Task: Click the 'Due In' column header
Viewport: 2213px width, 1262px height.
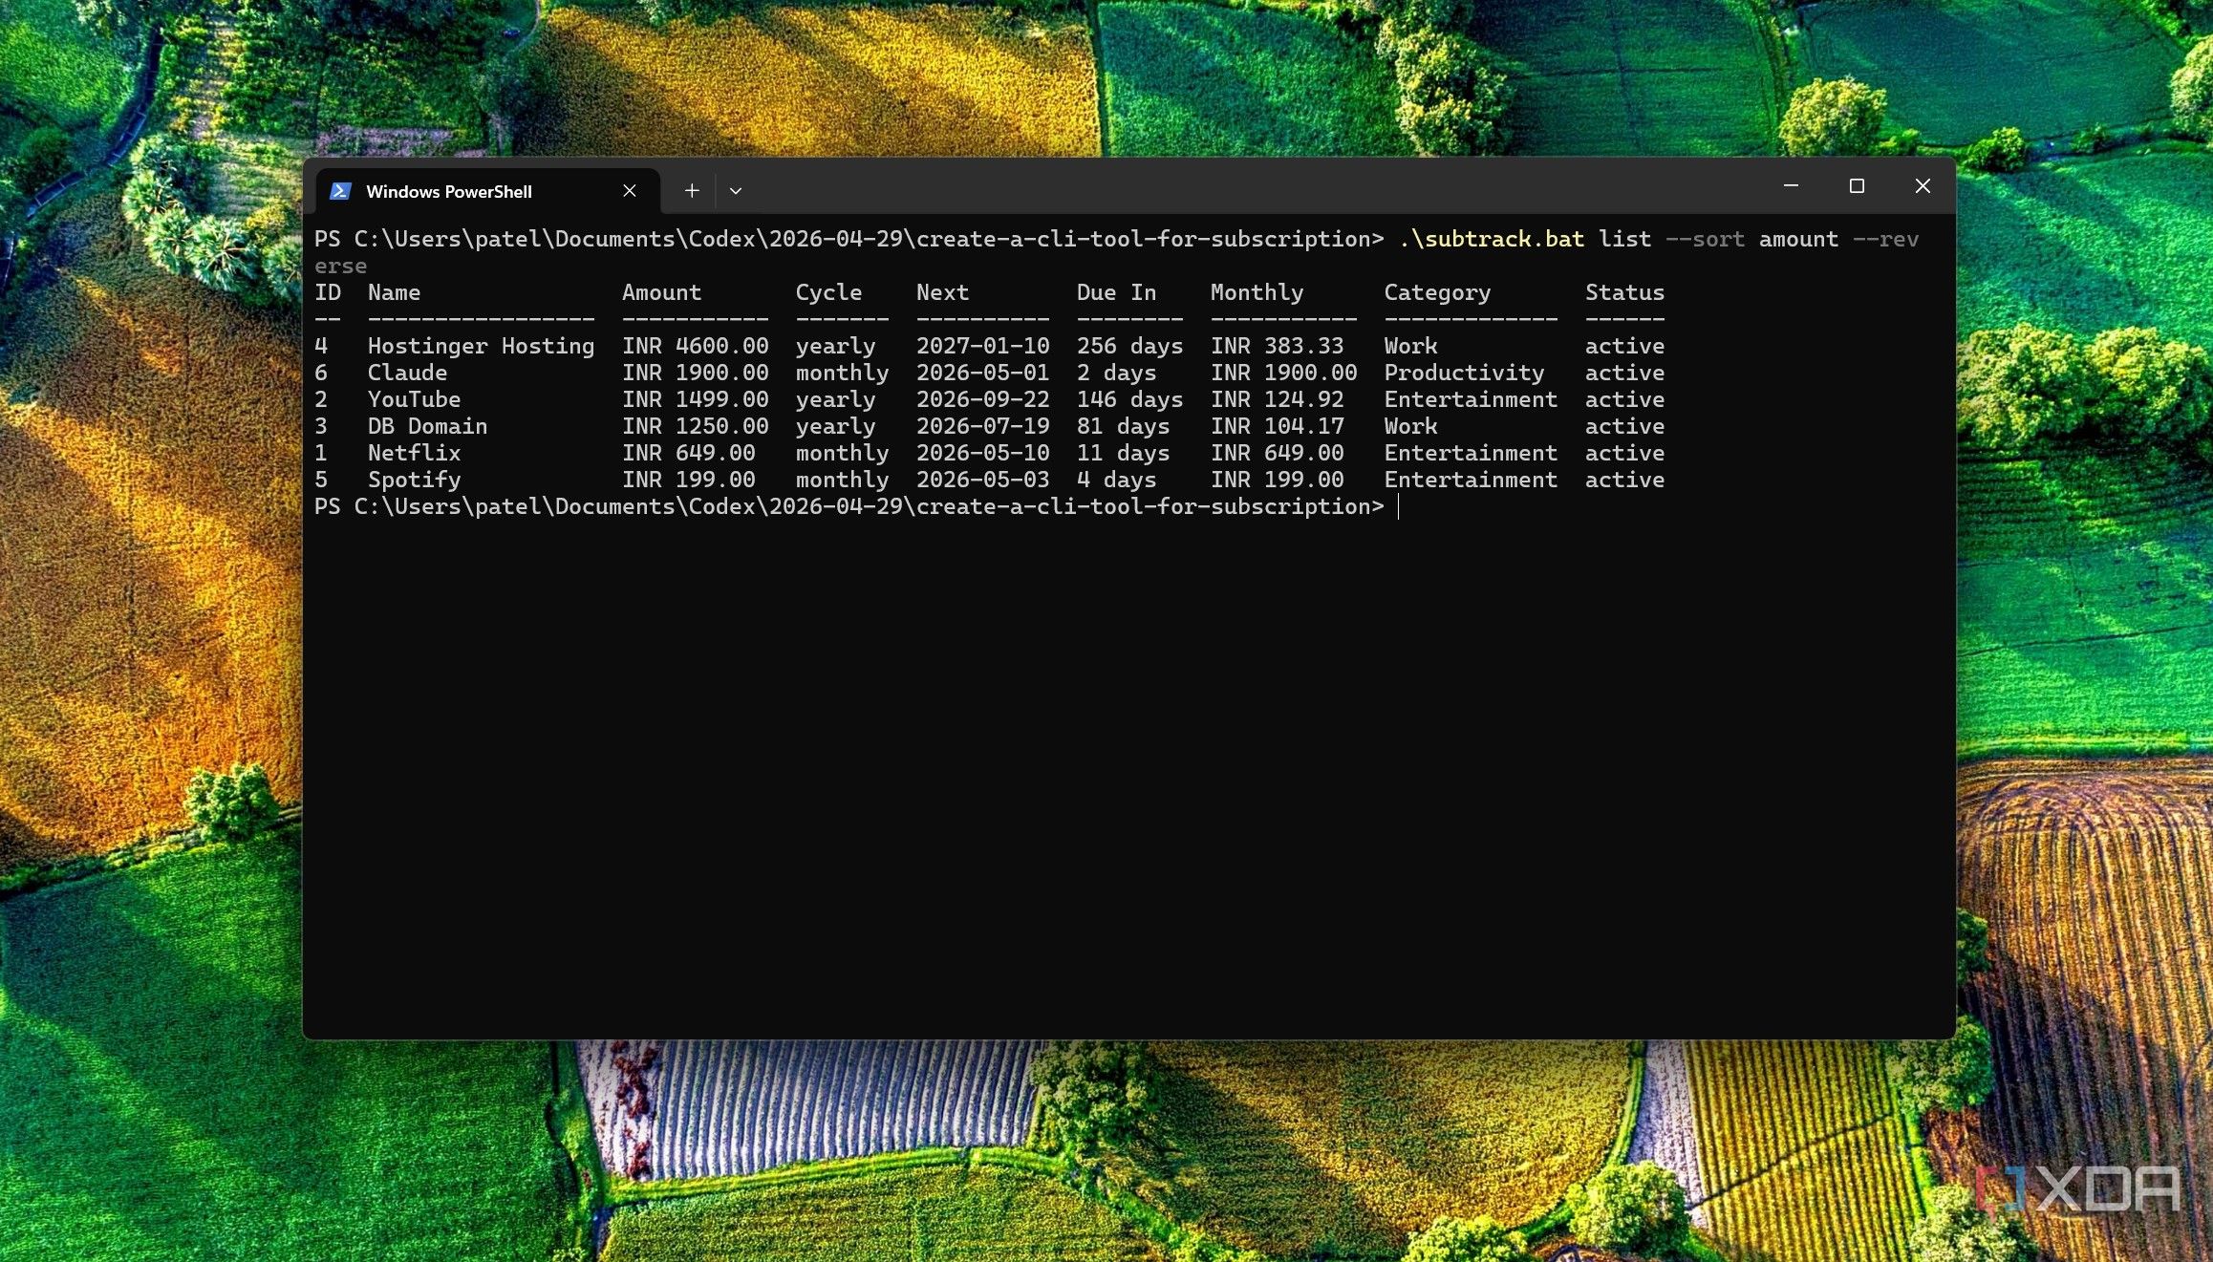Action: (1116, 292)
